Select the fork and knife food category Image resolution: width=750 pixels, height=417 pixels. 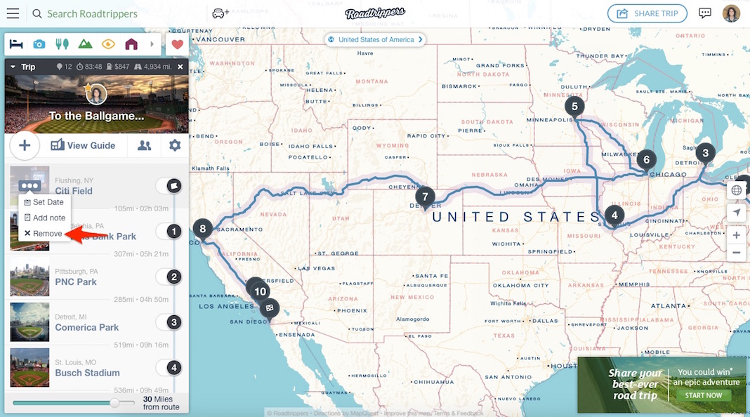pos(63,44)
